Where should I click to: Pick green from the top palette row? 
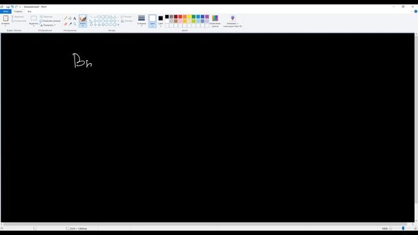click(x=193, y=16)
